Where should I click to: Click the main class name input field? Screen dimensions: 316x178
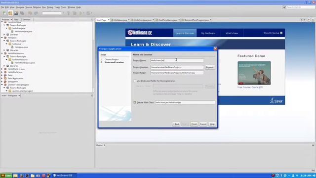(x=185, y=102)
